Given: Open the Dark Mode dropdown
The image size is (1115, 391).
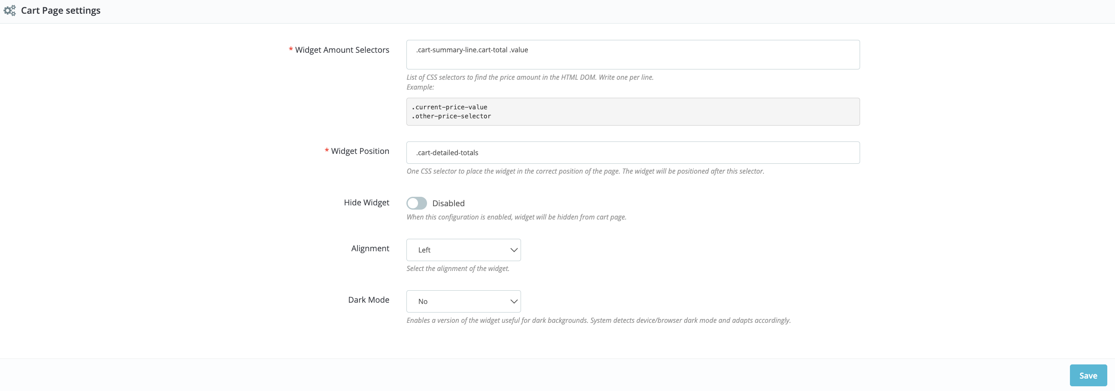Looking at the screenshot, I should click(463, 301).
